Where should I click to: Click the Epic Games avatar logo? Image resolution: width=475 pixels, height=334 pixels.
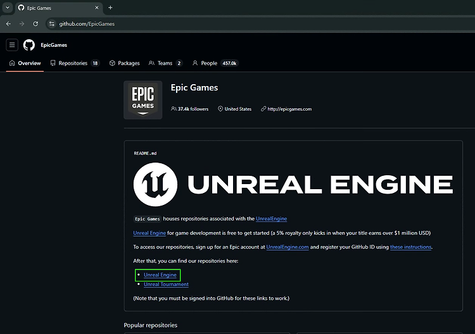coord(143,100)
